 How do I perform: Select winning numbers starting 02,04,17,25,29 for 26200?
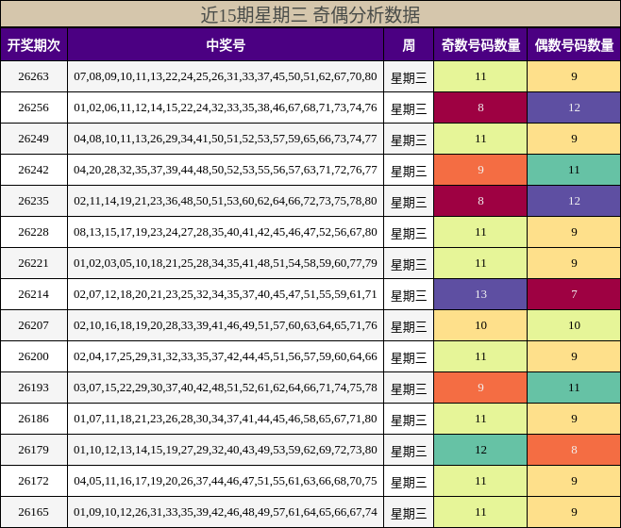click(226, 356)
